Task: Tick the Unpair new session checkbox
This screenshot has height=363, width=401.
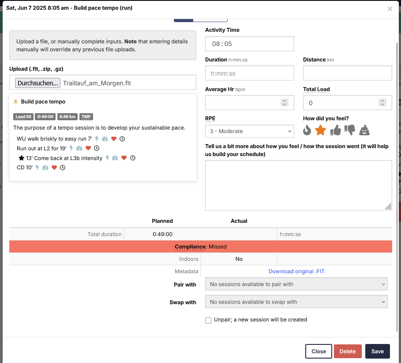Action: pos(208,321)
